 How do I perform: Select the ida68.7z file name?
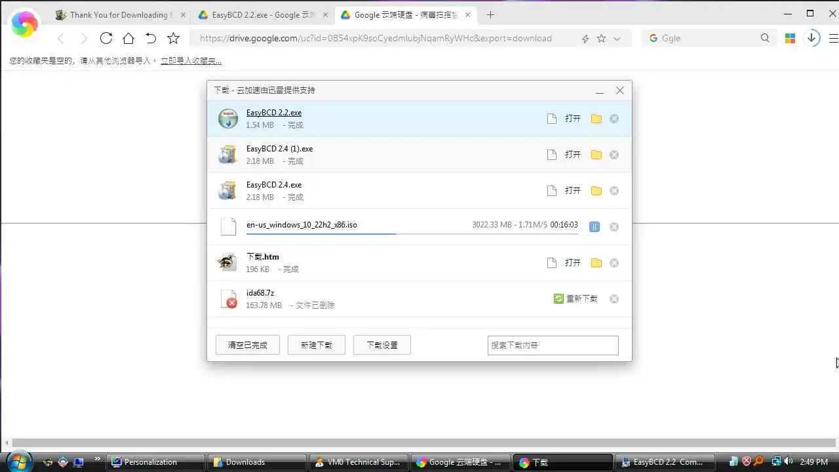click(x=260, y=293)
